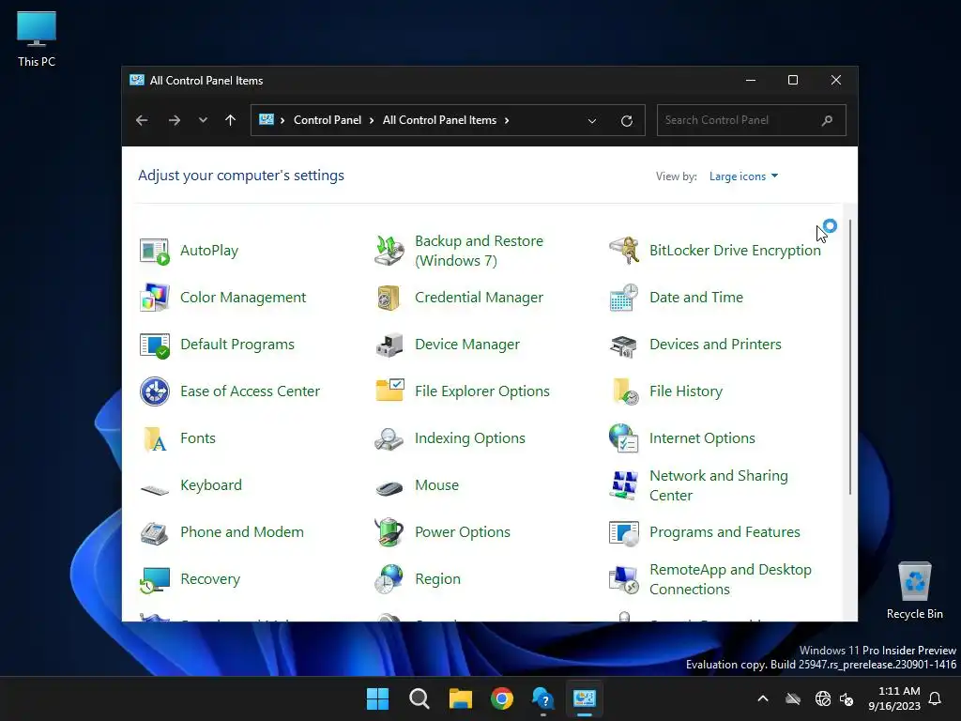This screenshot has width=961, height=721.
Task: Open the Internet Options globe icon
Action: click(x=624, y=438)
